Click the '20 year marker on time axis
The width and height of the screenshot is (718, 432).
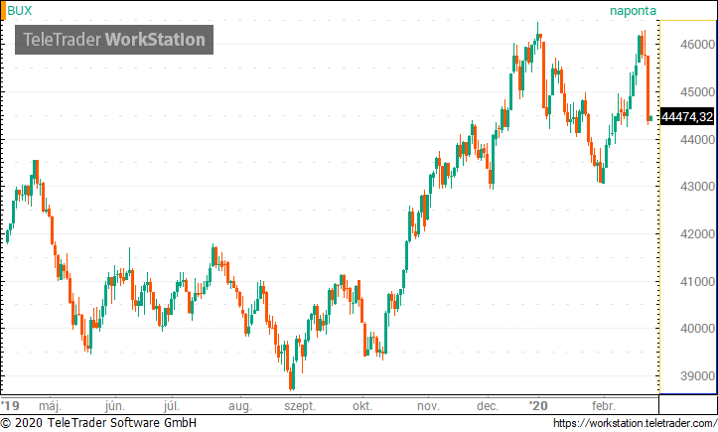538,406
